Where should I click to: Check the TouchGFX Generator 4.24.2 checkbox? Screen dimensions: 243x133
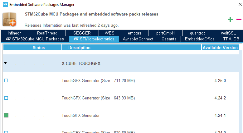(6, 98)
